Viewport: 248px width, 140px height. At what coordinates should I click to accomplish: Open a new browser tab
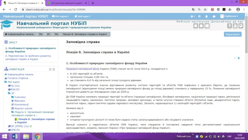[x=93, y=3]
